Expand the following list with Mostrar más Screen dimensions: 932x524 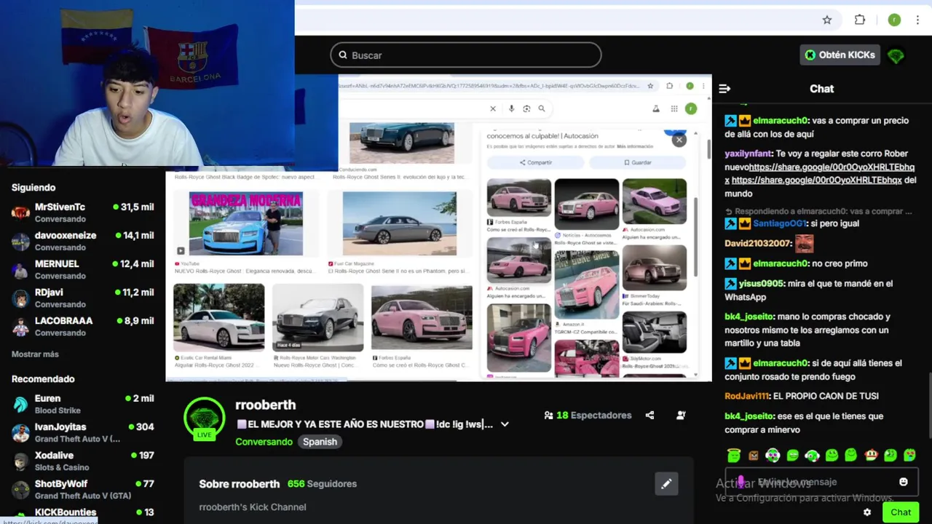tap(35, 354)
